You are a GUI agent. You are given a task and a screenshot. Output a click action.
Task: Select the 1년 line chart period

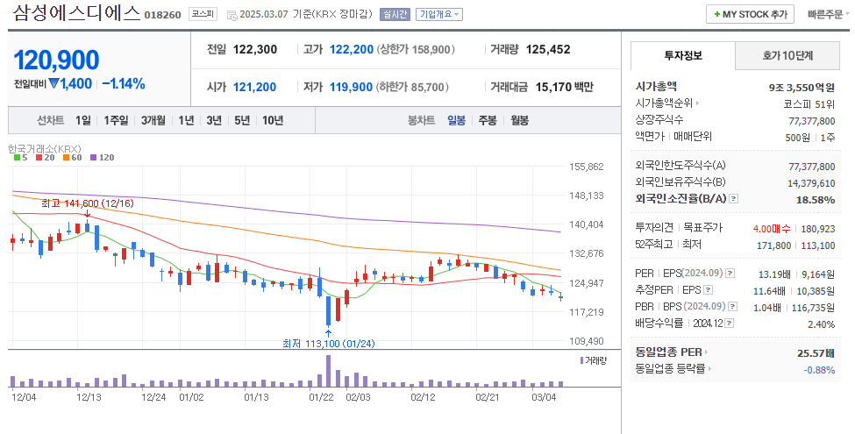(x=186, y=120)
